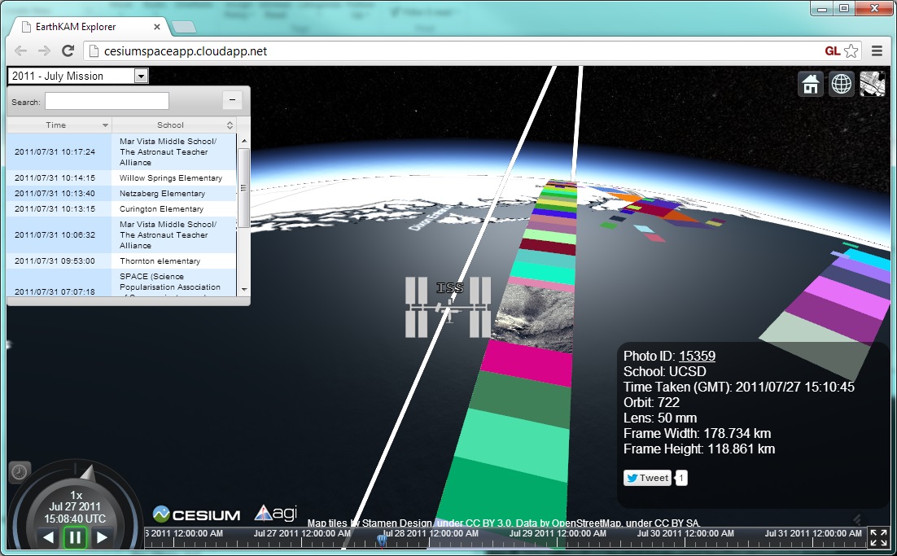Viewport: 897px width, 556px height.
Task: Open the globe scene mode picker
Action: click(x=842, y=84)
